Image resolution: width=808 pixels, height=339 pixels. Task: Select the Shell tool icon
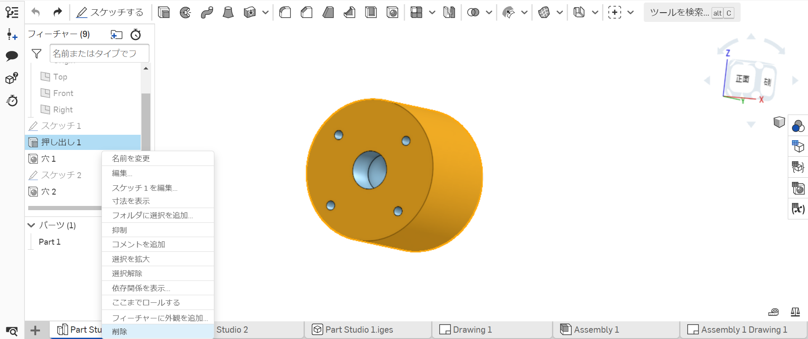[371, 13]
